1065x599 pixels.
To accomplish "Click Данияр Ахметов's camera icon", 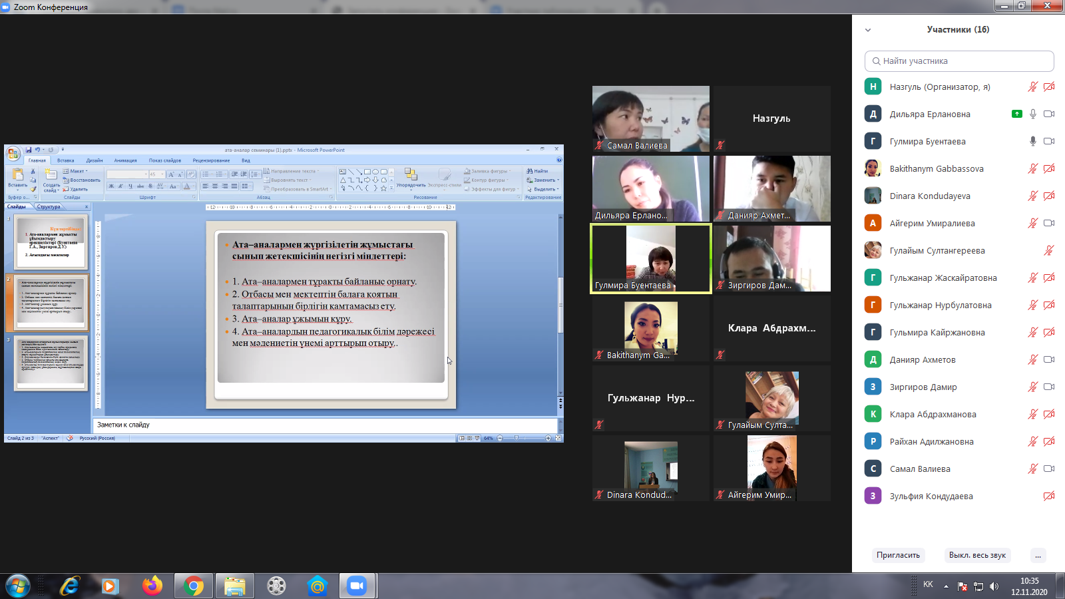I will pos(1049,359).
